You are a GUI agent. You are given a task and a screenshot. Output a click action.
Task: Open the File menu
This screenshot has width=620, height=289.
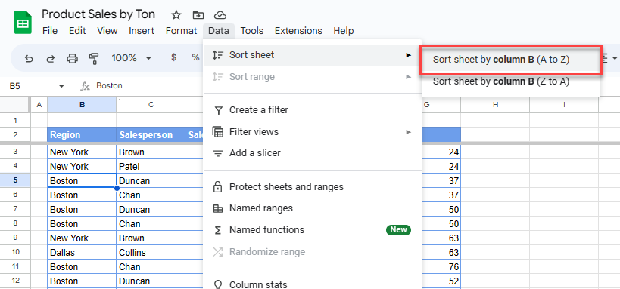click(50, 31)
